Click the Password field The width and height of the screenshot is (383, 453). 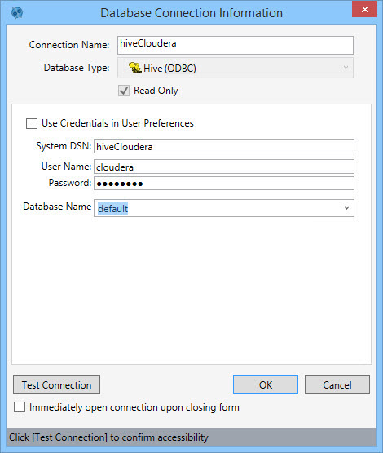pyautogui.click(x=224, y=183)
